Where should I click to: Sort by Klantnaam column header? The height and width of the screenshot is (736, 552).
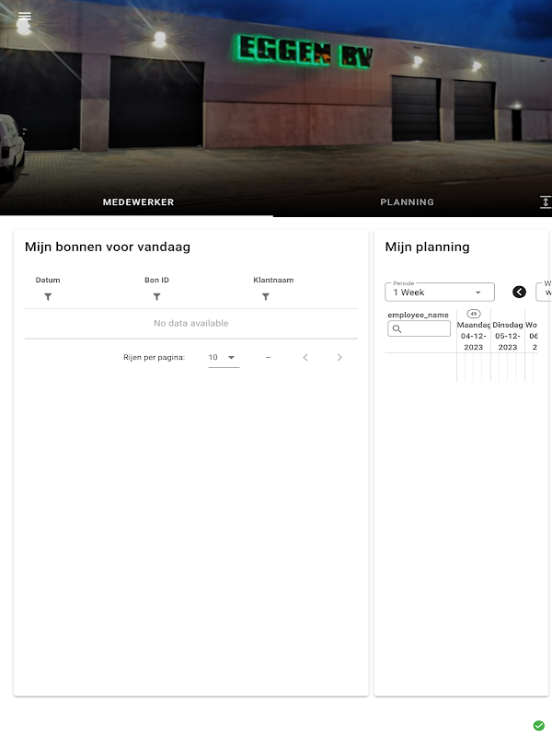point(273,280)
